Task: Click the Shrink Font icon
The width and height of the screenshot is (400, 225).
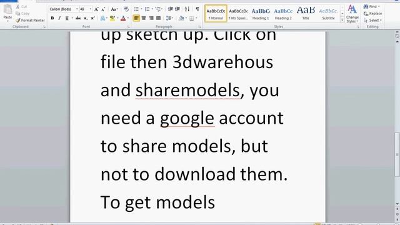Action: coord(103,9)
